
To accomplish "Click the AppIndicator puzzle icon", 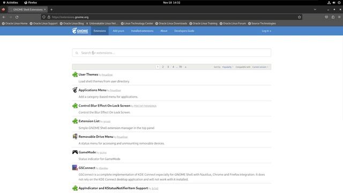I will tap(75, 188).
